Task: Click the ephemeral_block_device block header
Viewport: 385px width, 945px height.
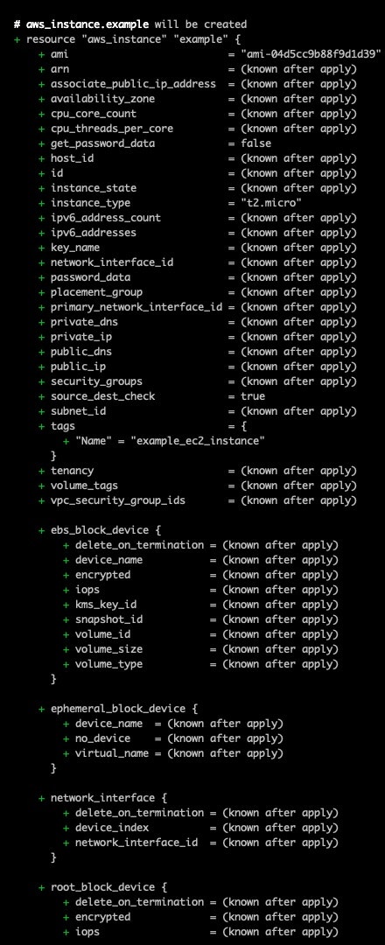Action: (117, 709)
